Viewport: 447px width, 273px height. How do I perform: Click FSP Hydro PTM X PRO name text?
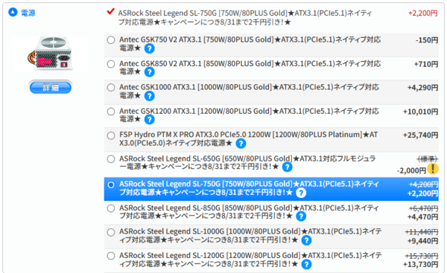click(x=248, y=138)
